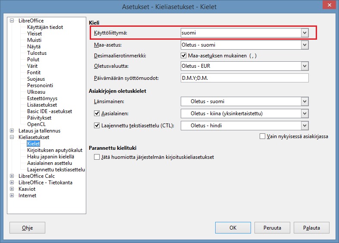Uncheck the Aasialainen checkbox
Screen dimensions: 339x243
point(97,114)
